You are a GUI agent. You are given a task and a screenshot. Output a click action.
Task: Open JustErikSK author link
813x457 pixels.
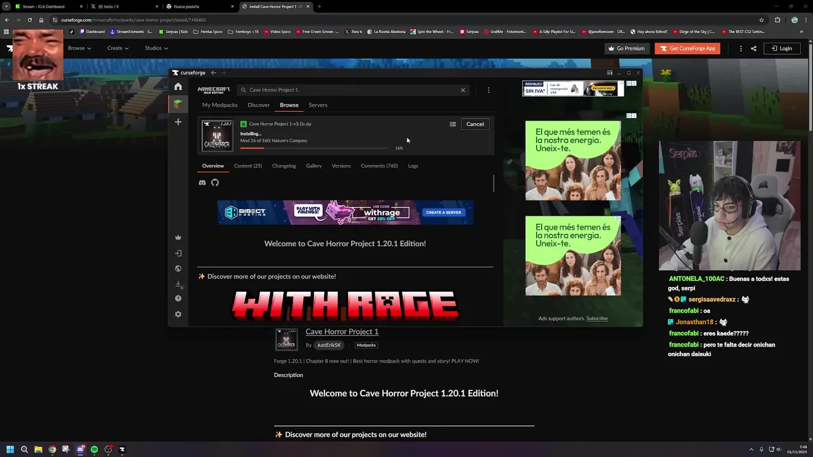(x=329, y=345)
